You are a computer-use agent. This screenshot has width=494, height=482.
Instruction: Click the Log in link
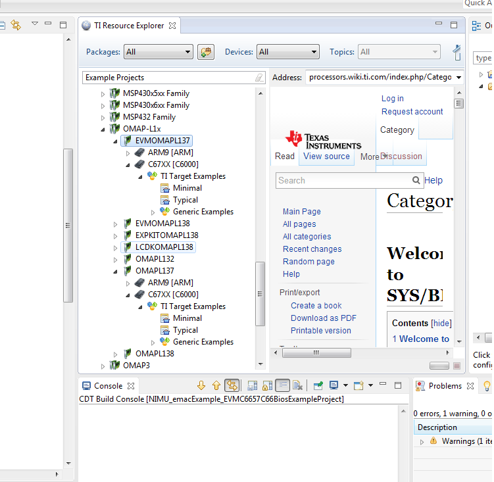pyautogui.click(x=392, y=99)
